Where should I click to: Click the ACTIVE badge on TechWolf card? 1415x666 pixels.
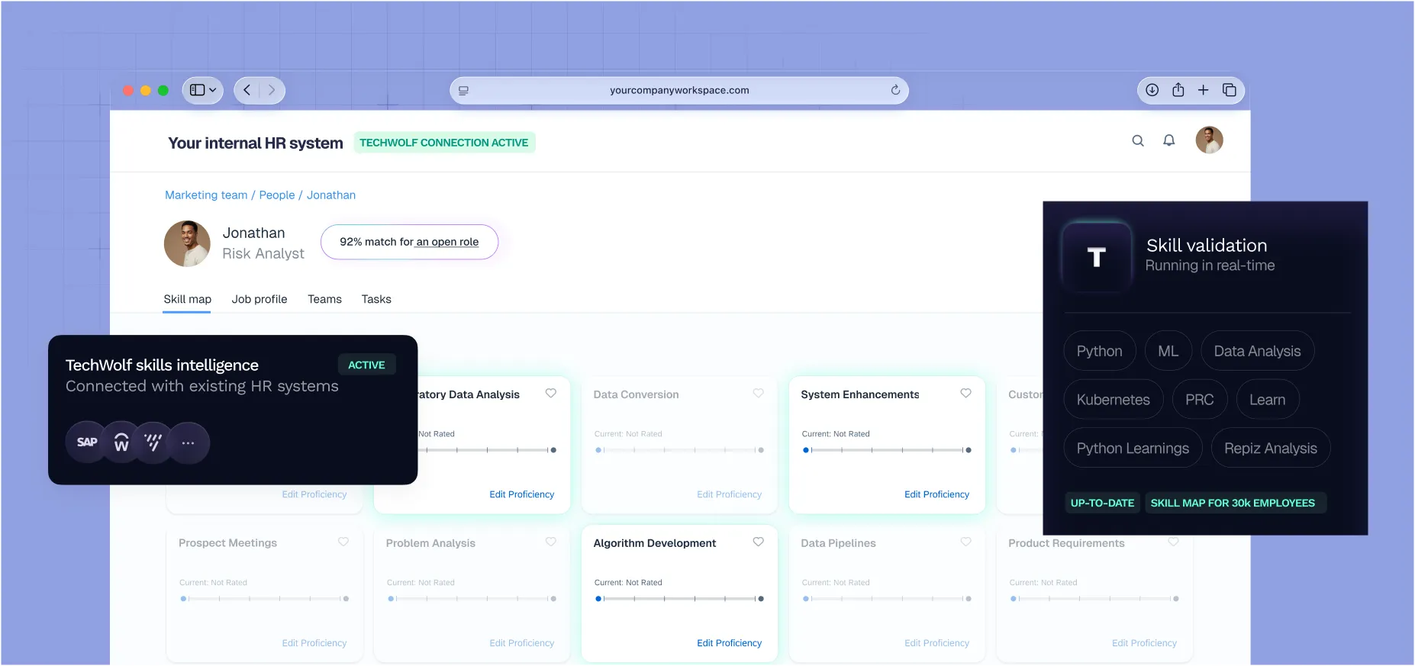click(x=366, y=365)
